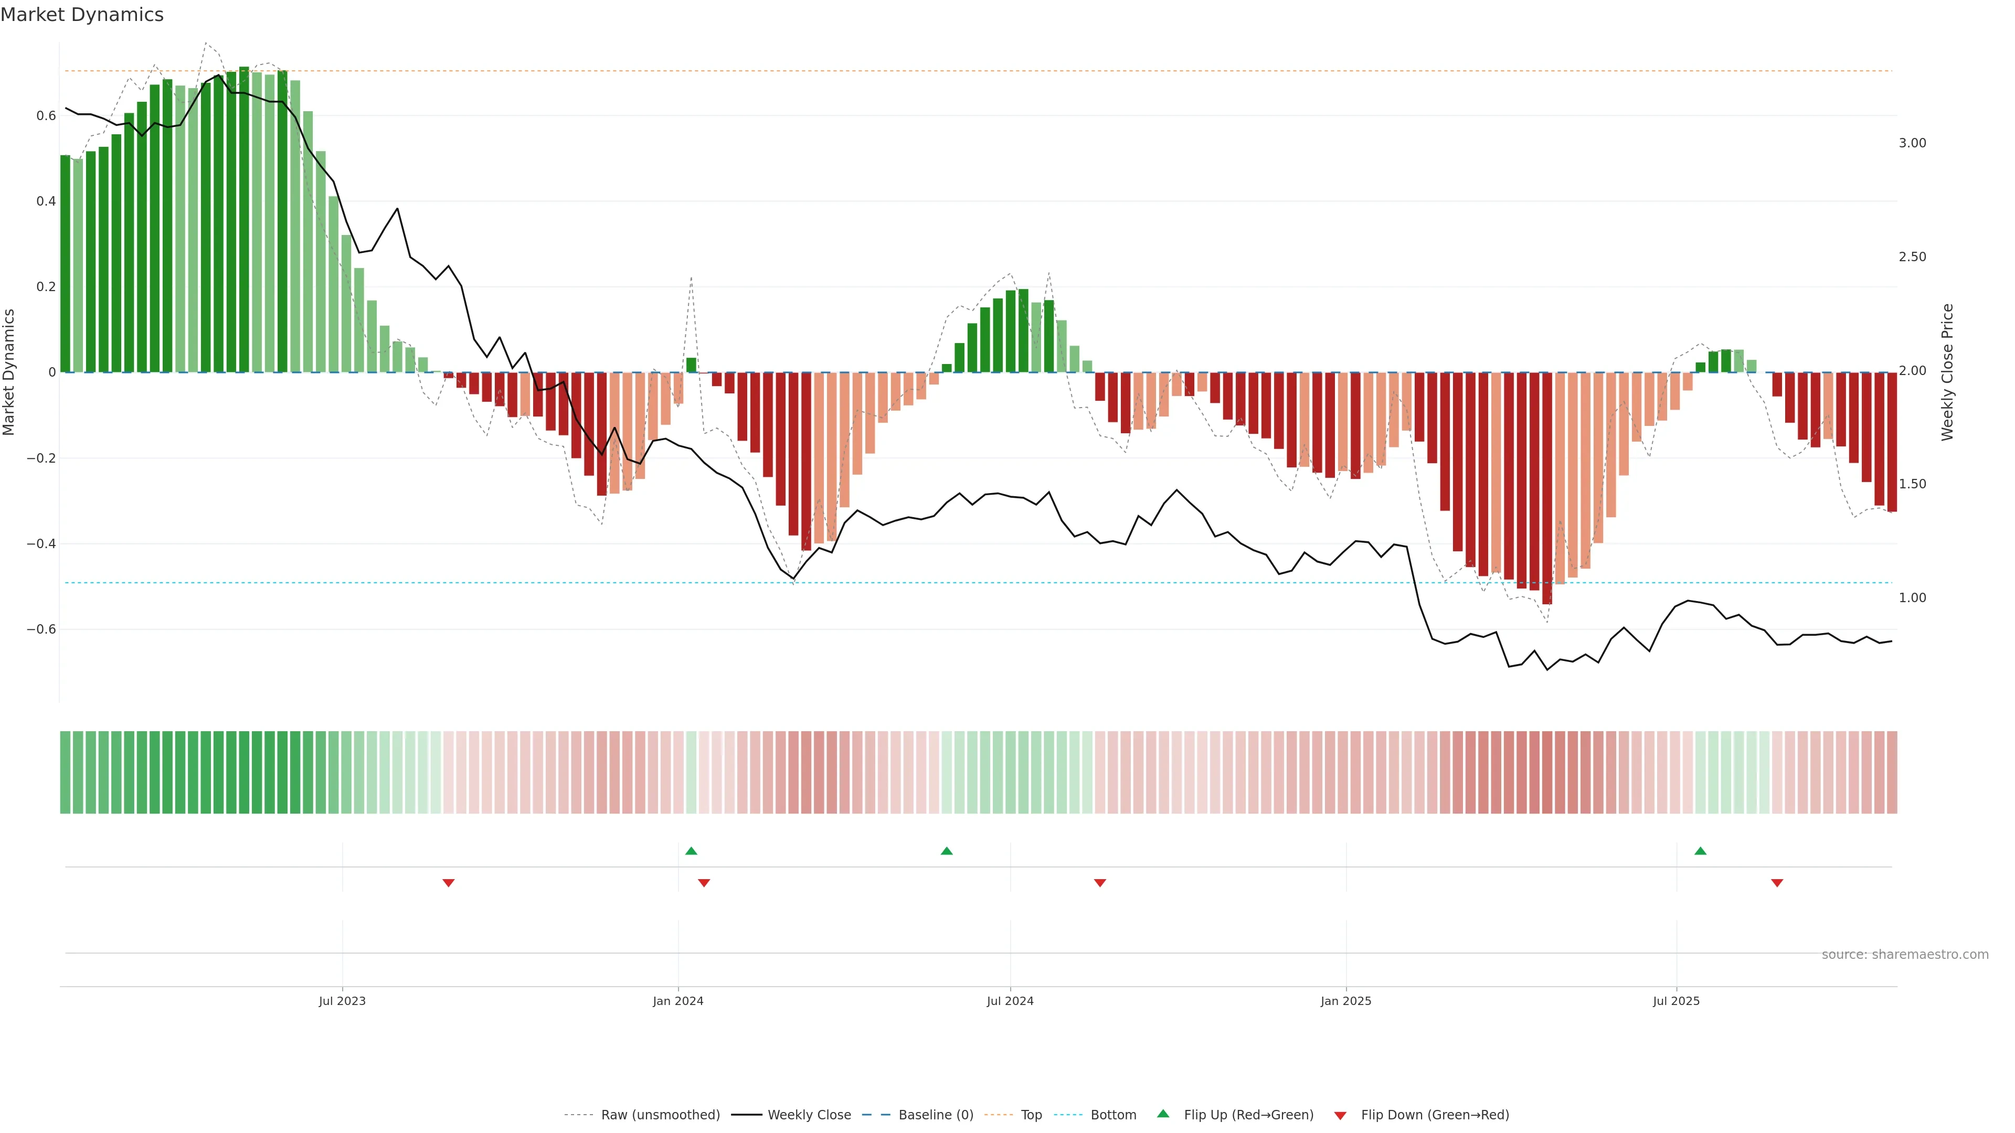The width and height of the screenshot is (2015, 1133).
Task: Click the Jul 2024 x-axis label
Action: [1010, 1001]
